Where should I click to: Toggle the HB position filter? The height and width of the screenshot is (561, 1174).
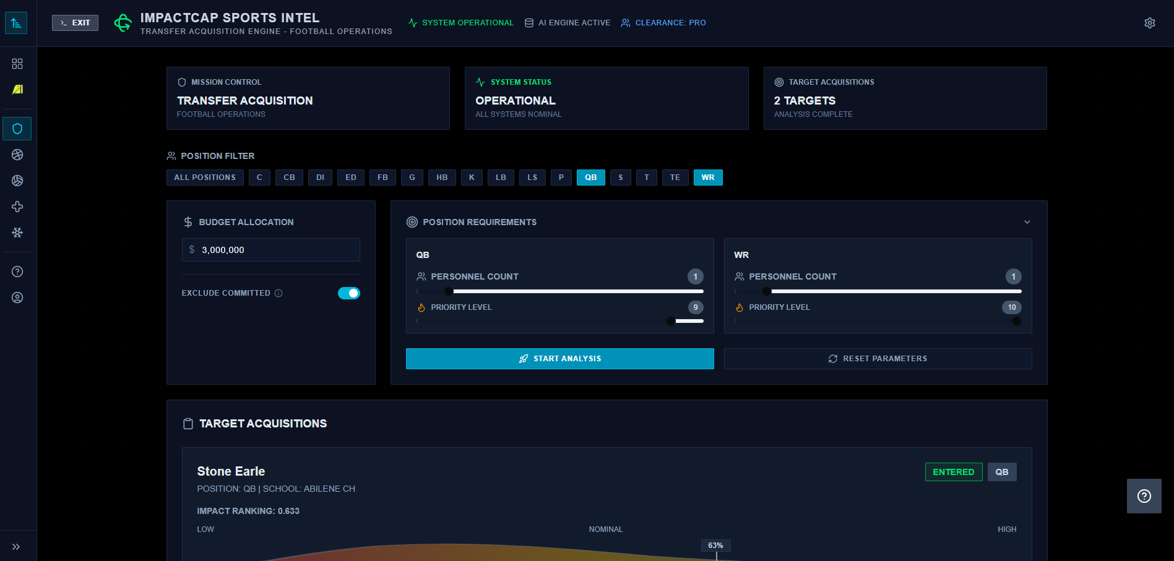point(442,178)
